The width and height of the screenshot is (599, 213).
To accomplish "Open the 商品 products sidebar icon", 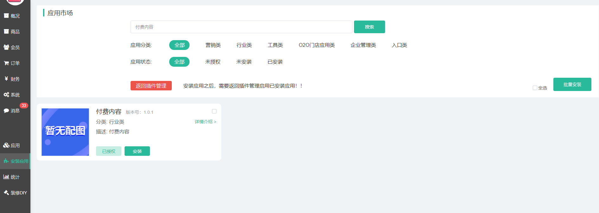I will tap(6, 32).
